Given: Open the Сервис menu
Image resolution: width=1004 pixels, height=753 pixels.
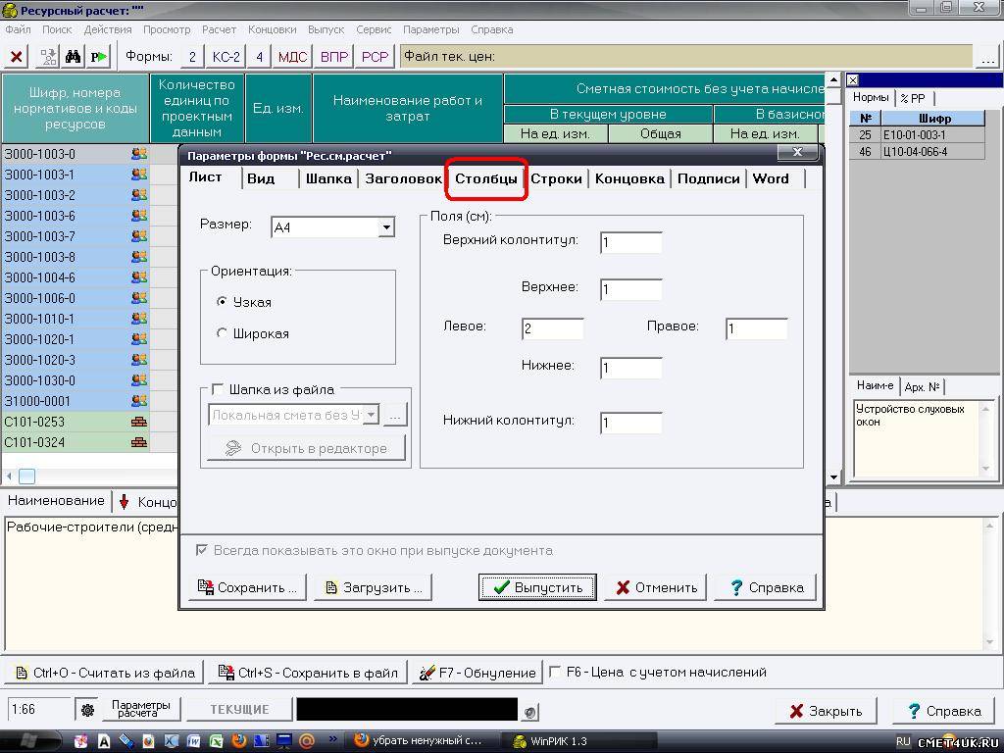Looking at the screenshot, I should tap(374, 29).
